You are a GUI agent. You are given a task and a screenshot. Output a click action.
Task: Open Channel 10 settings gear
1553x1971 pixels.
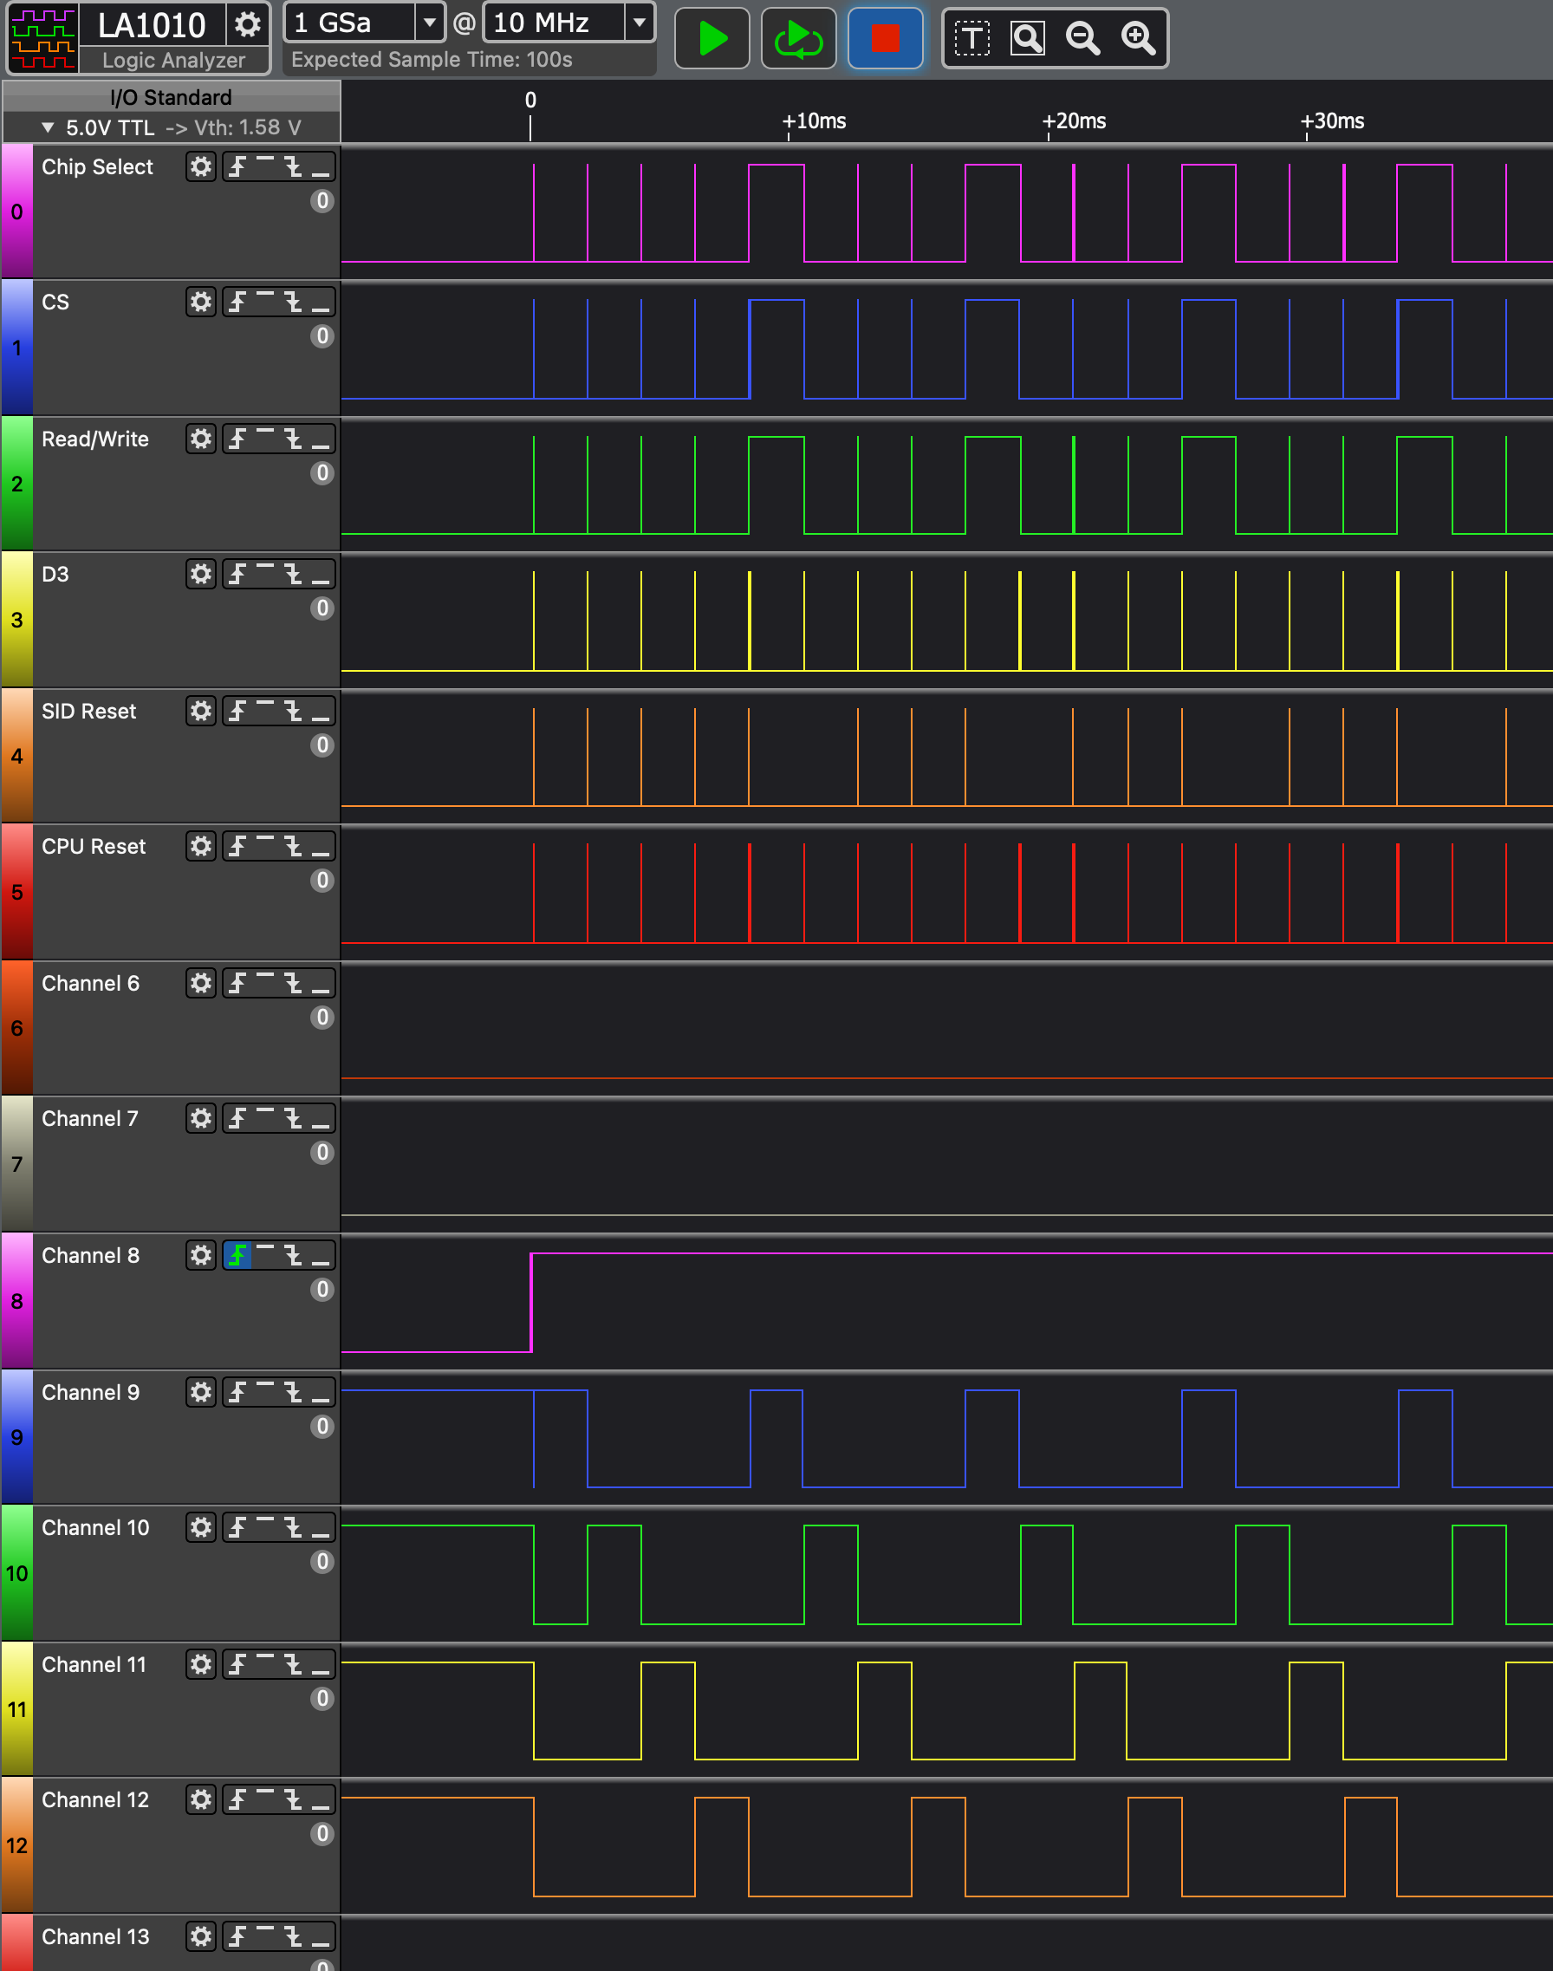pos(201,1527)
